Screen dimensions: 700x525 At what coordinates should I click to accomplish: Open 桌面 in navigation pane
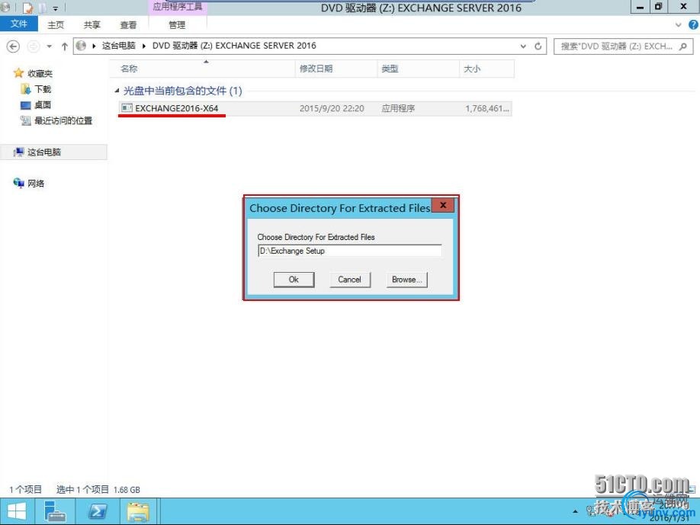coord(43,105)
